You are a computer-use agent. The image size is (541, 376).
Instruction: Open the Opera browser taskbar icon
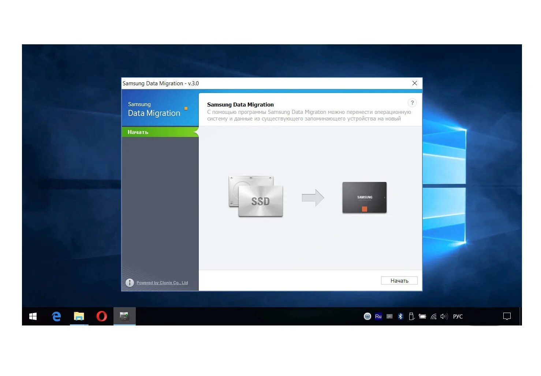pos(102,316)
